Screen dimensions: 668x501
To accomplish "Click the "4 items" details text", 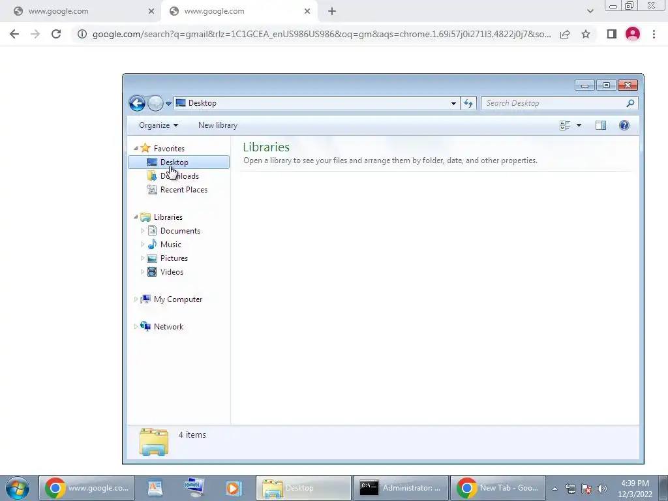I will [192, 435].
